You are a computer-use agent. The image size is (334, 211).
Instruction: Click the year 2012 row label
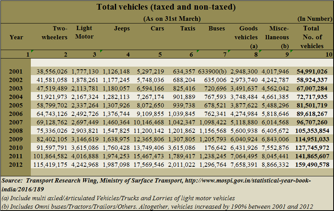[16, 165]
